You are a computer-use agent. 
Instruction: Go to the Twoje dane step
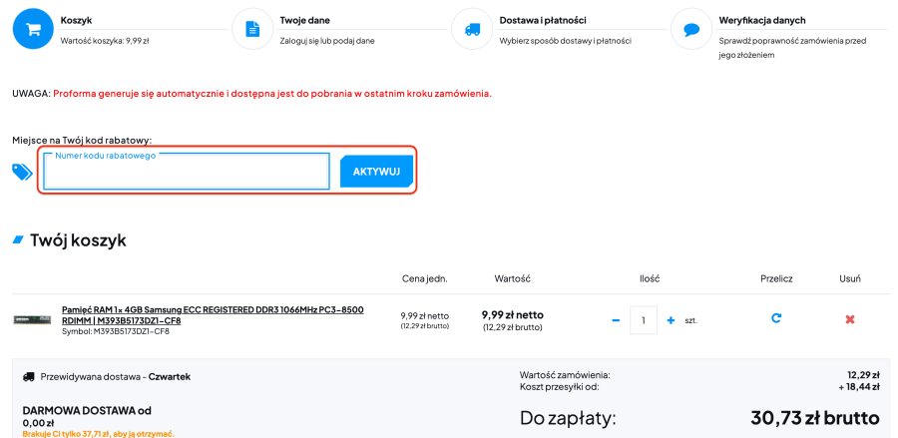(306, 20)
